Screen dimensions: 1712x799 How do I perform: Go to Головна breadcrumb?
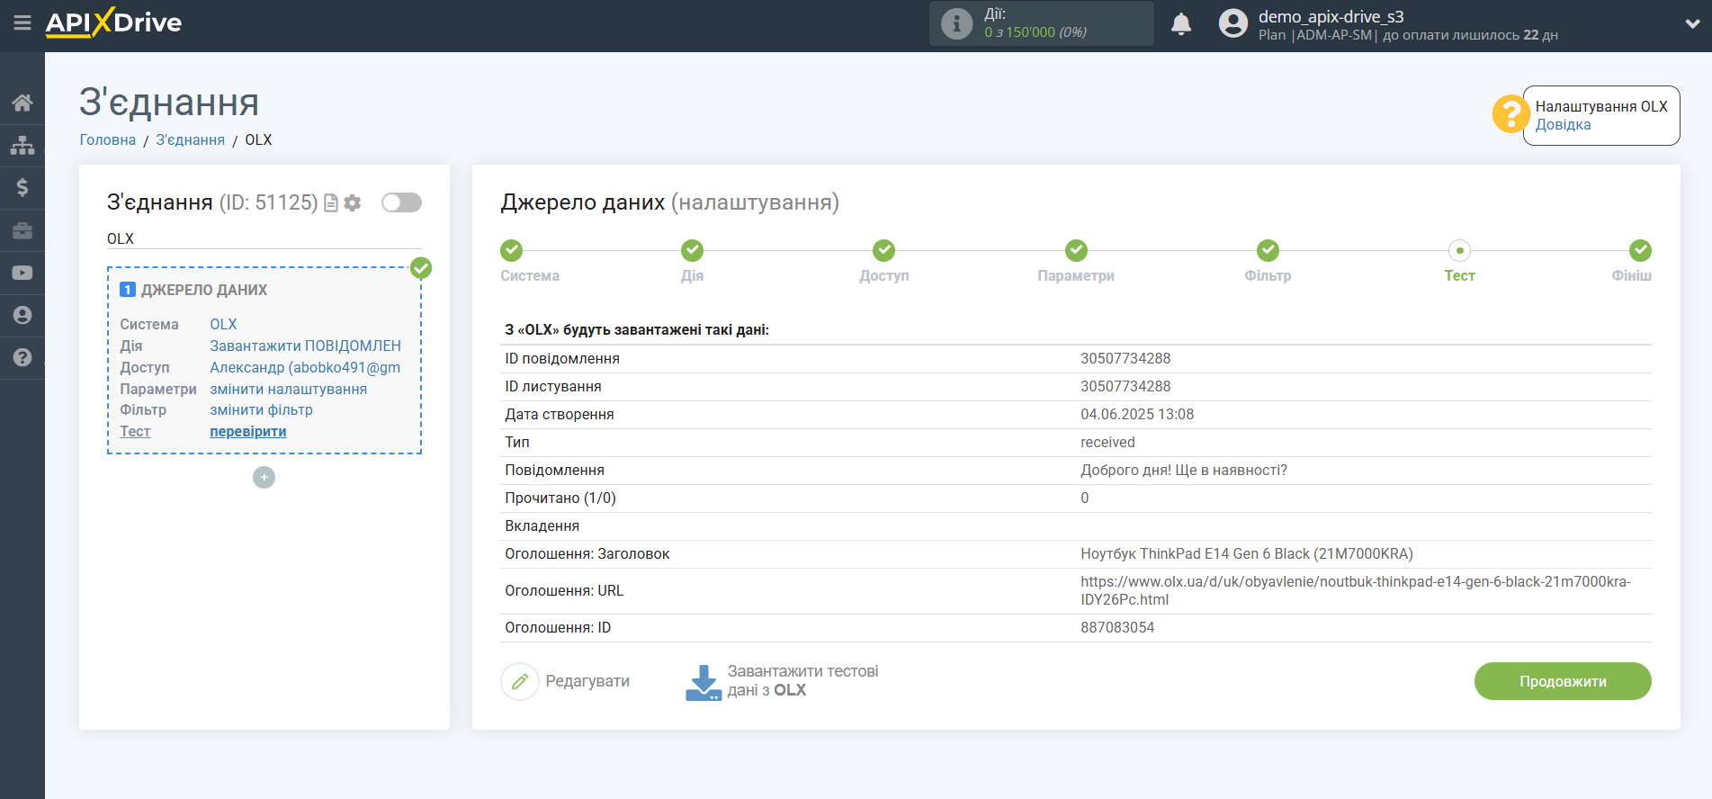pos(108,140)
